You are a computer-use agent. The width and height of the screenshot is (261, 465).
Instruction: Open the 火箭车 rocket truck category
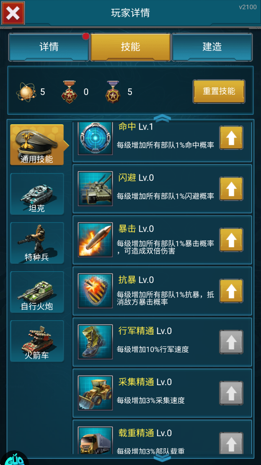coord(37,341)
